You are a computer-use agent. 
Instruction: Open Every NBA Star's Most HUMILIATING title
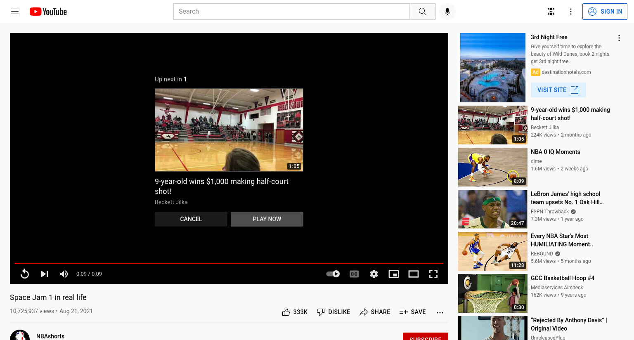pos(562,240)
